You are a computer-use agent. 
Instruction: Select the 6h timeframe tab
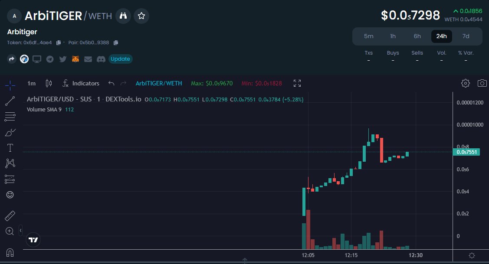[417, 36]
